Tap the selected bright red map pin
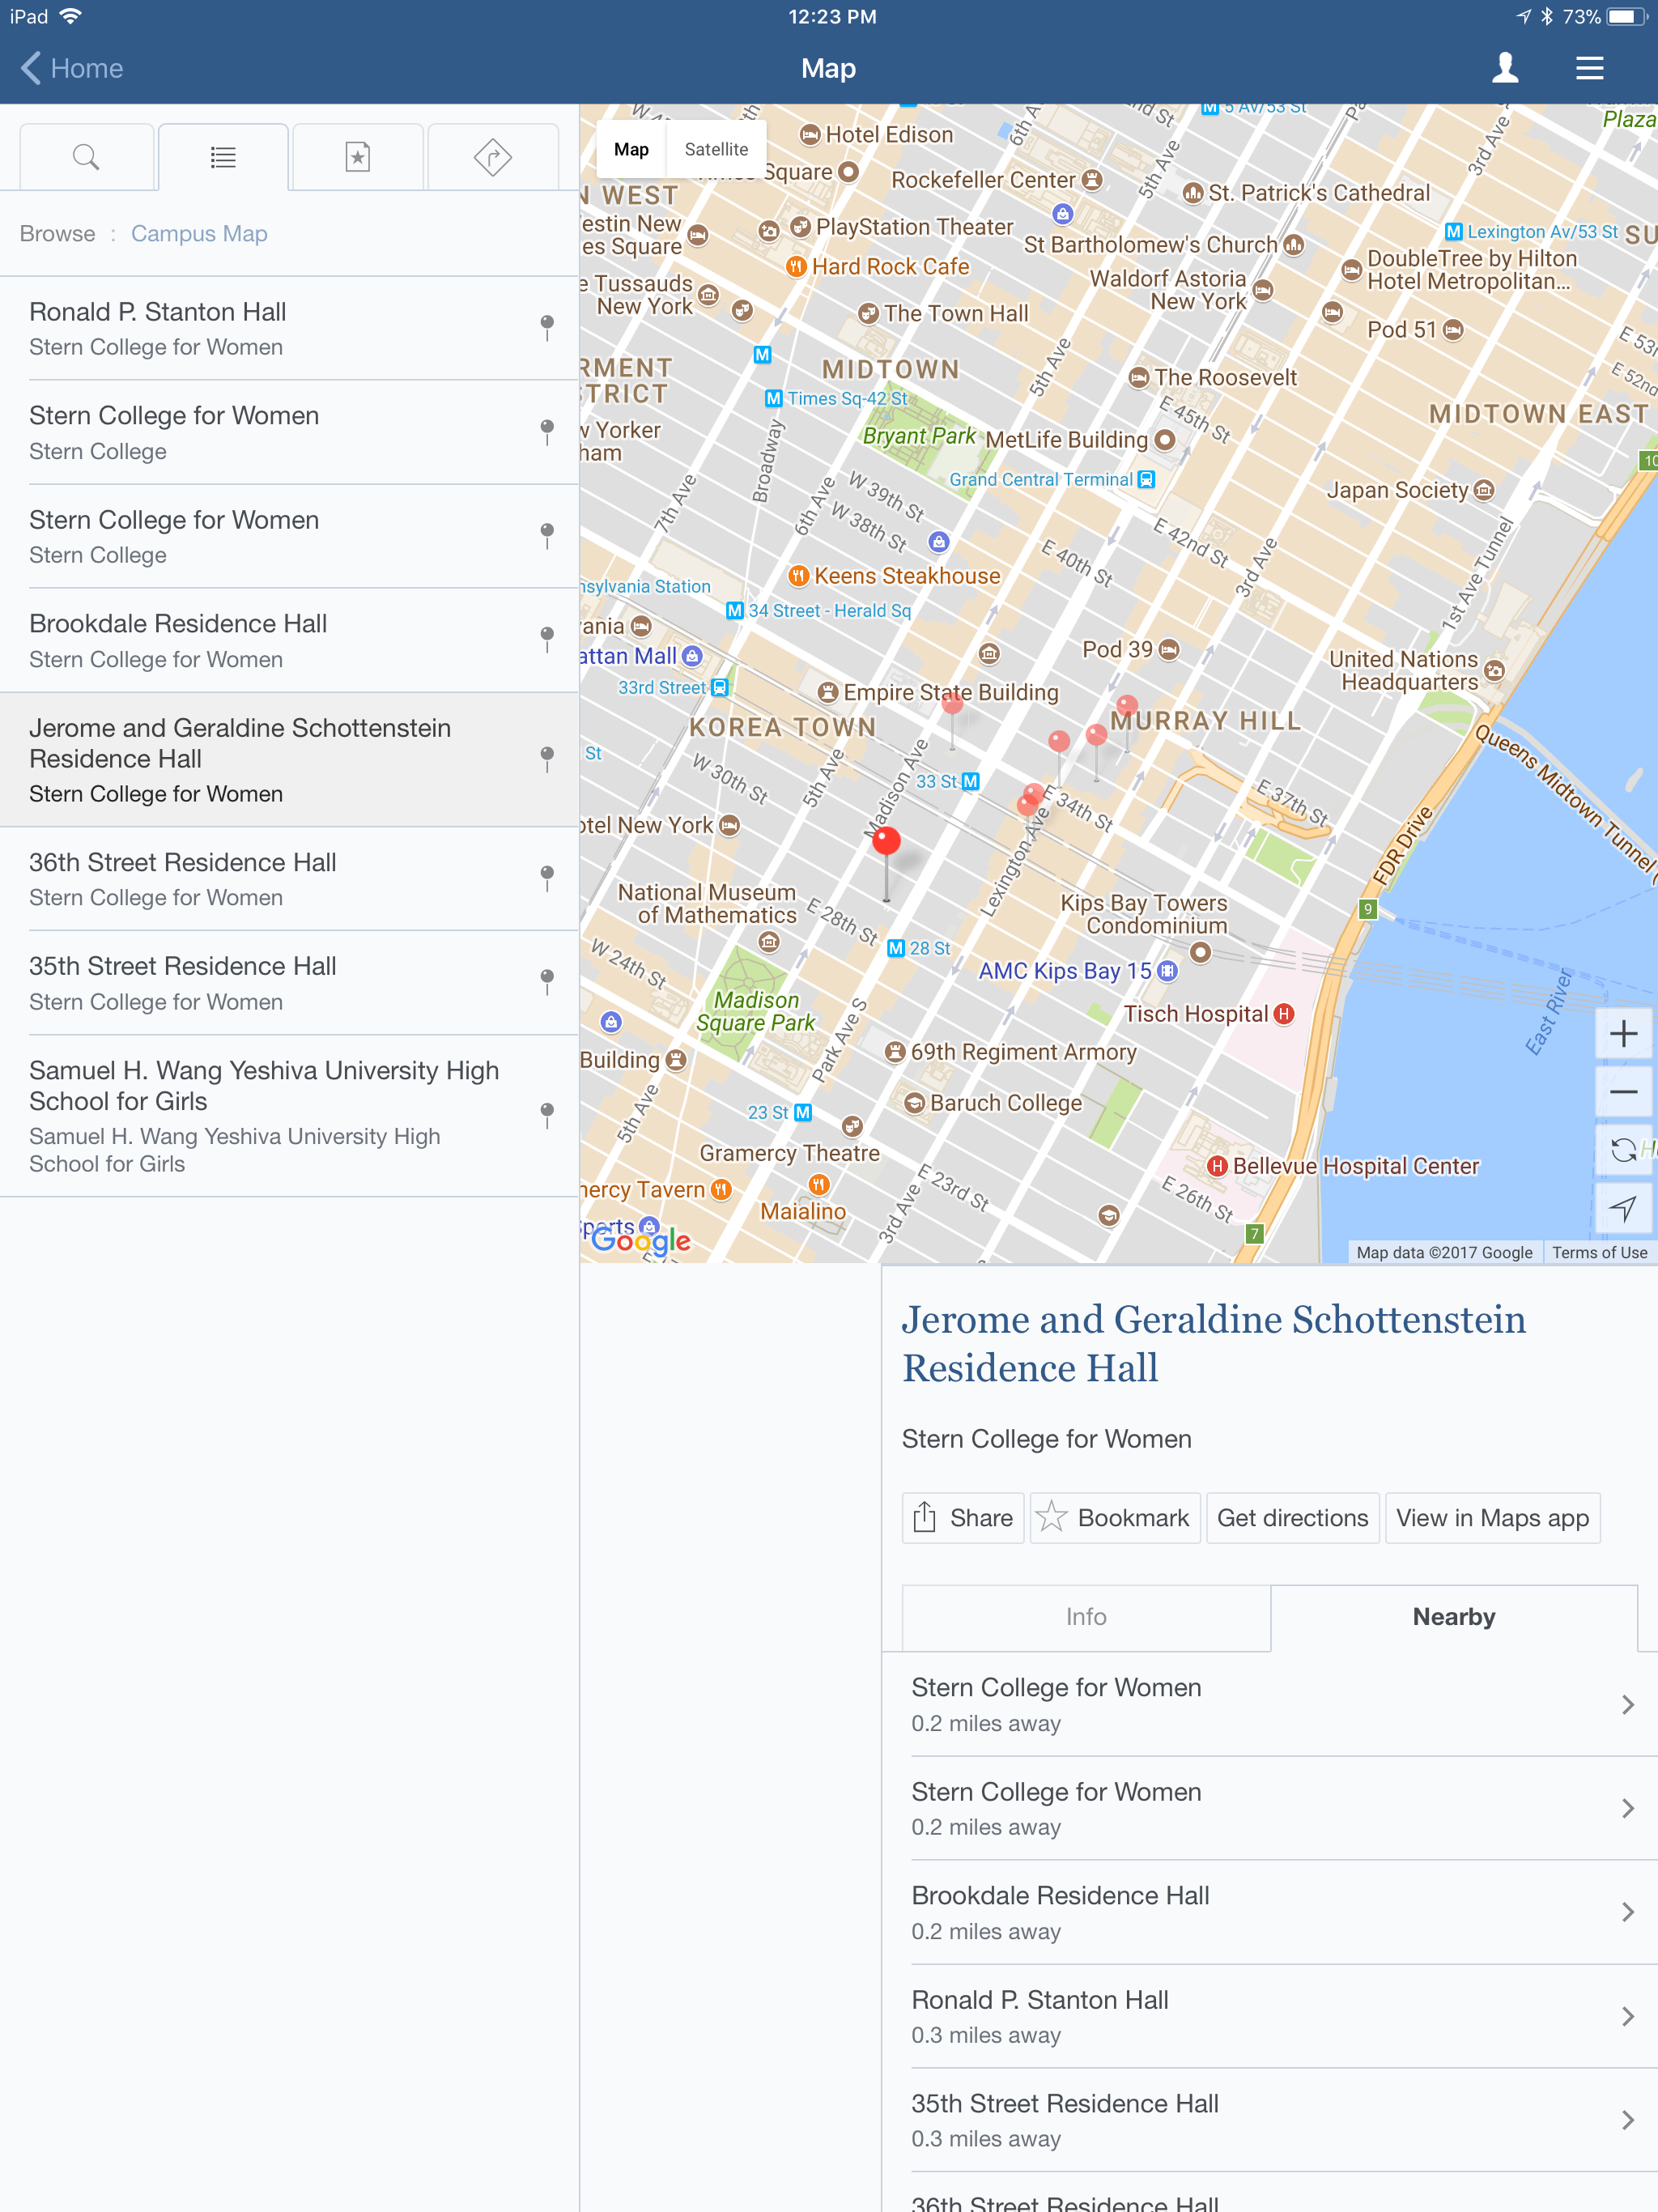The width and height of the screenshot is (1658, 2212). pos(886,842)
